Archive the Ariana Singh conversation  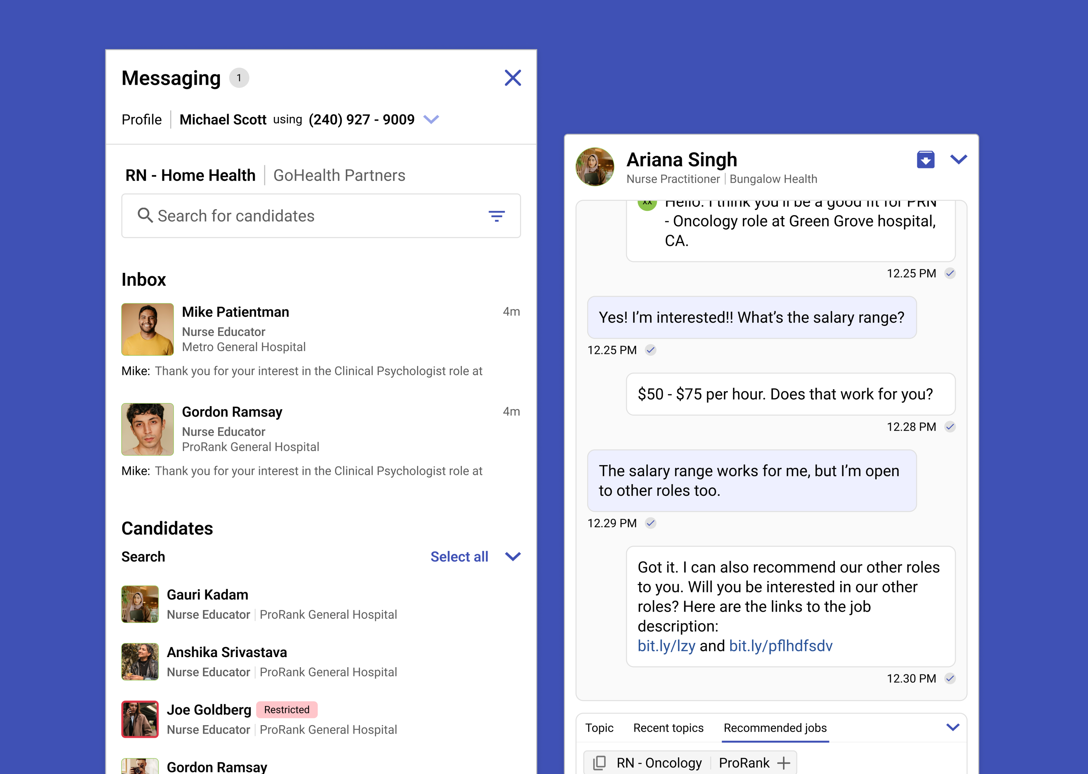pyautogui.click(x=925, y=160)
